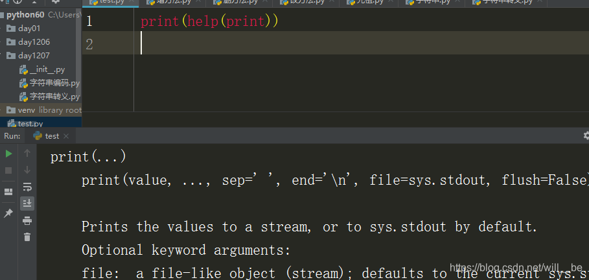Rerun the test script with green play button

point(8,154)
